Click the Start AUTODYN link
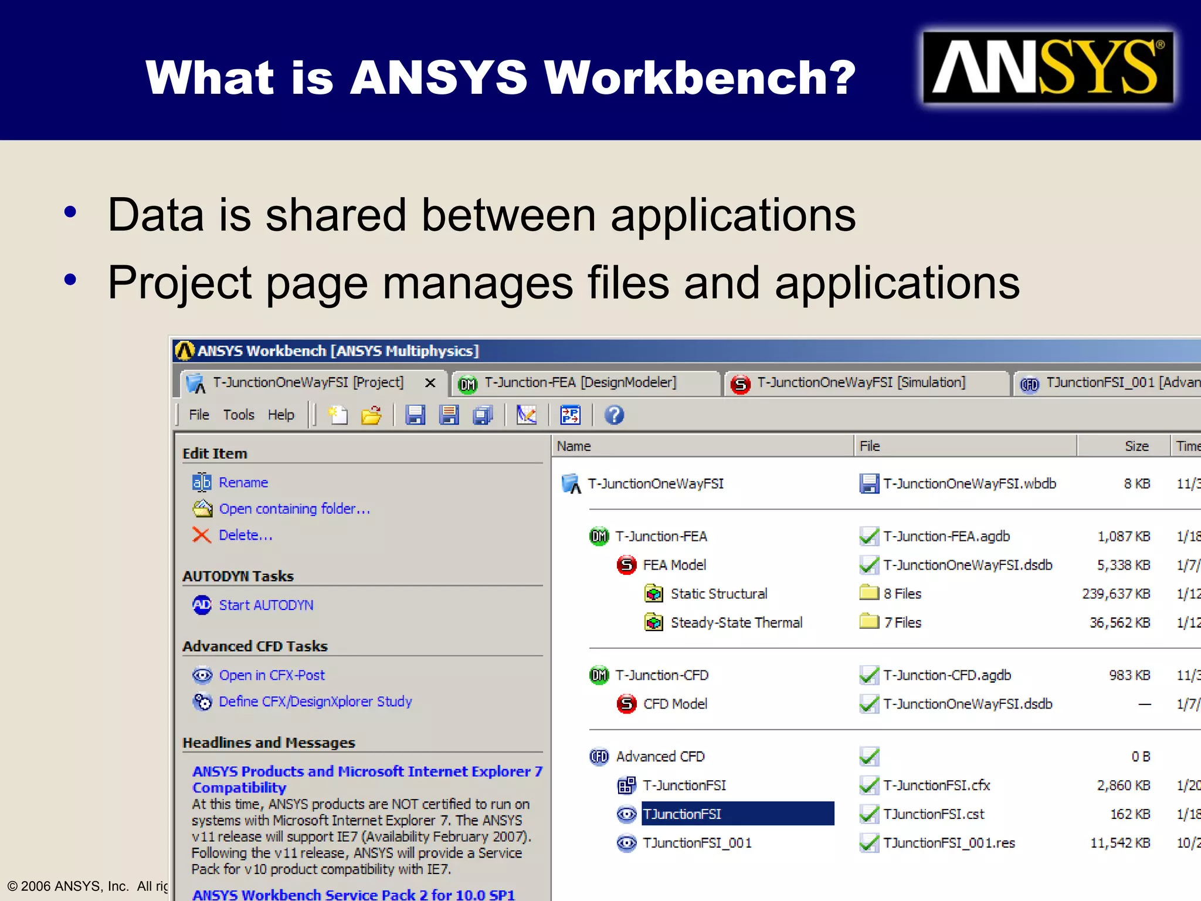1201x901 pixels. coord(266,605)
